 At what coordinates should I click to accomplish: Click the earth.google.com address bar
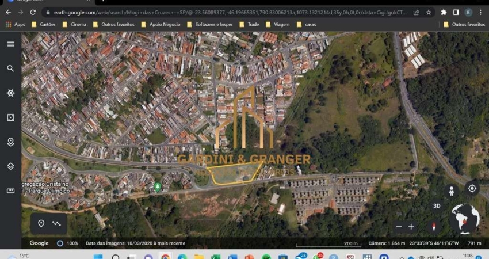click(230, 13)
